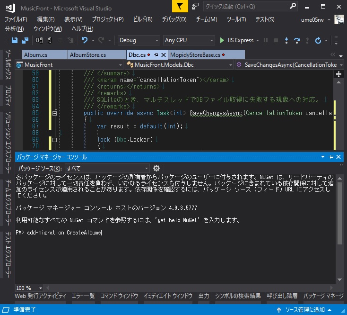Open the Web 発行アクティビティ bottom tab

tap(41, 296)
